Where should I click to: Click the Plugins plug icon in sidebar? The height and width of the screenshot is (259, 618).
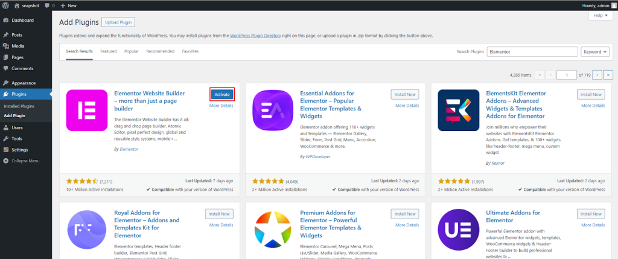(x=6, y=94)
